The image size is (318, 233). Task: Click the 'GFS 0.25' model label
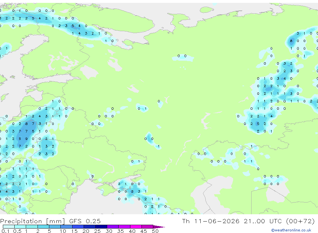85,221
